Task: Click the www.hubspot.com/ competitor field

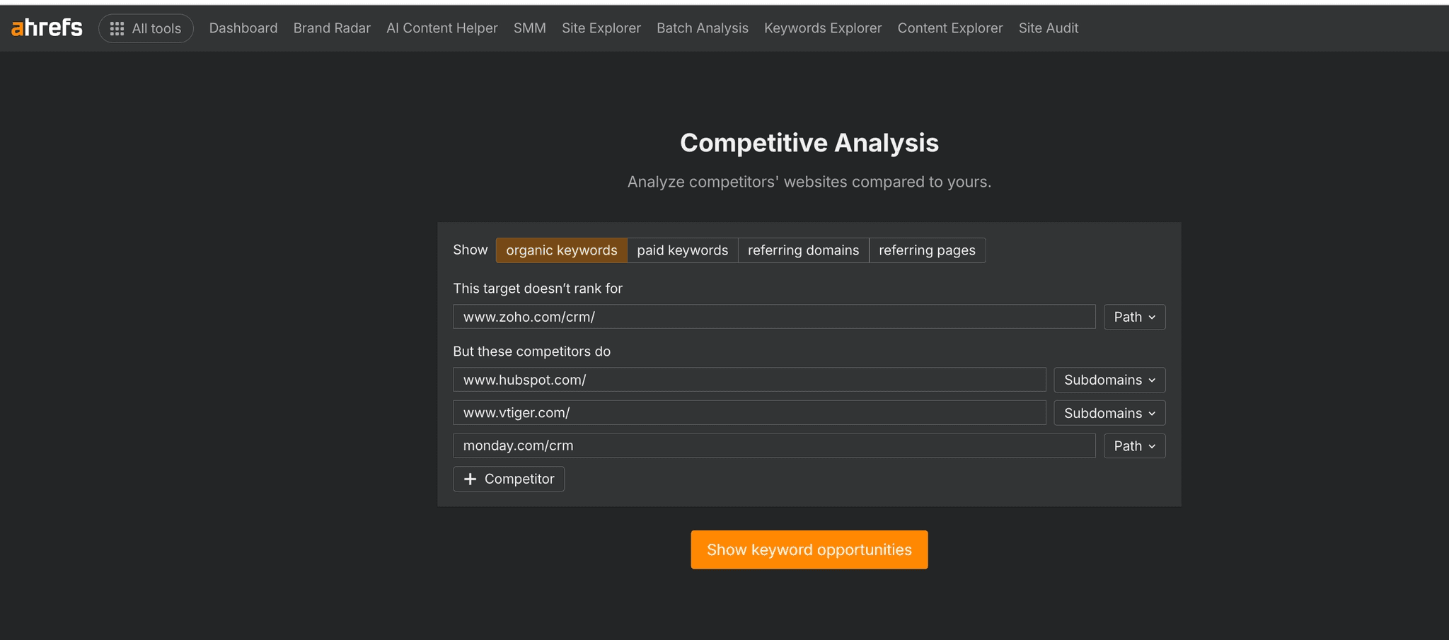Action: (749, 380)
